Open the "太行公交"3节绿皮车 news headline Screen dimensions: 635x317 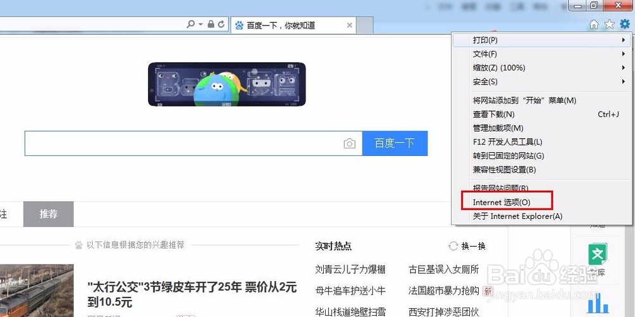coord(192,294)
